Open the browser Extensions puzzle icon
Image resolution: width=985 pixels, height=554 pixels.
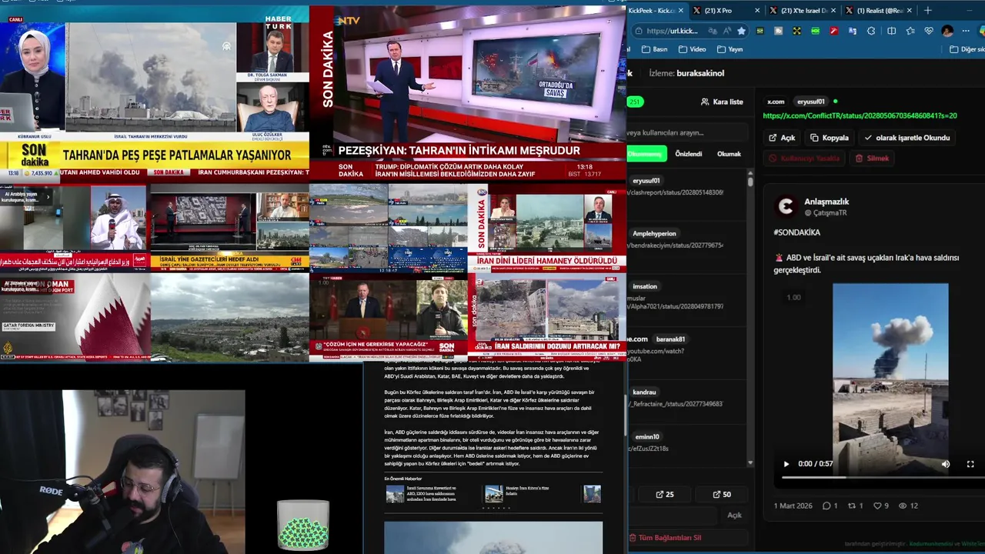pyautogui.click(x=871, y=31)
